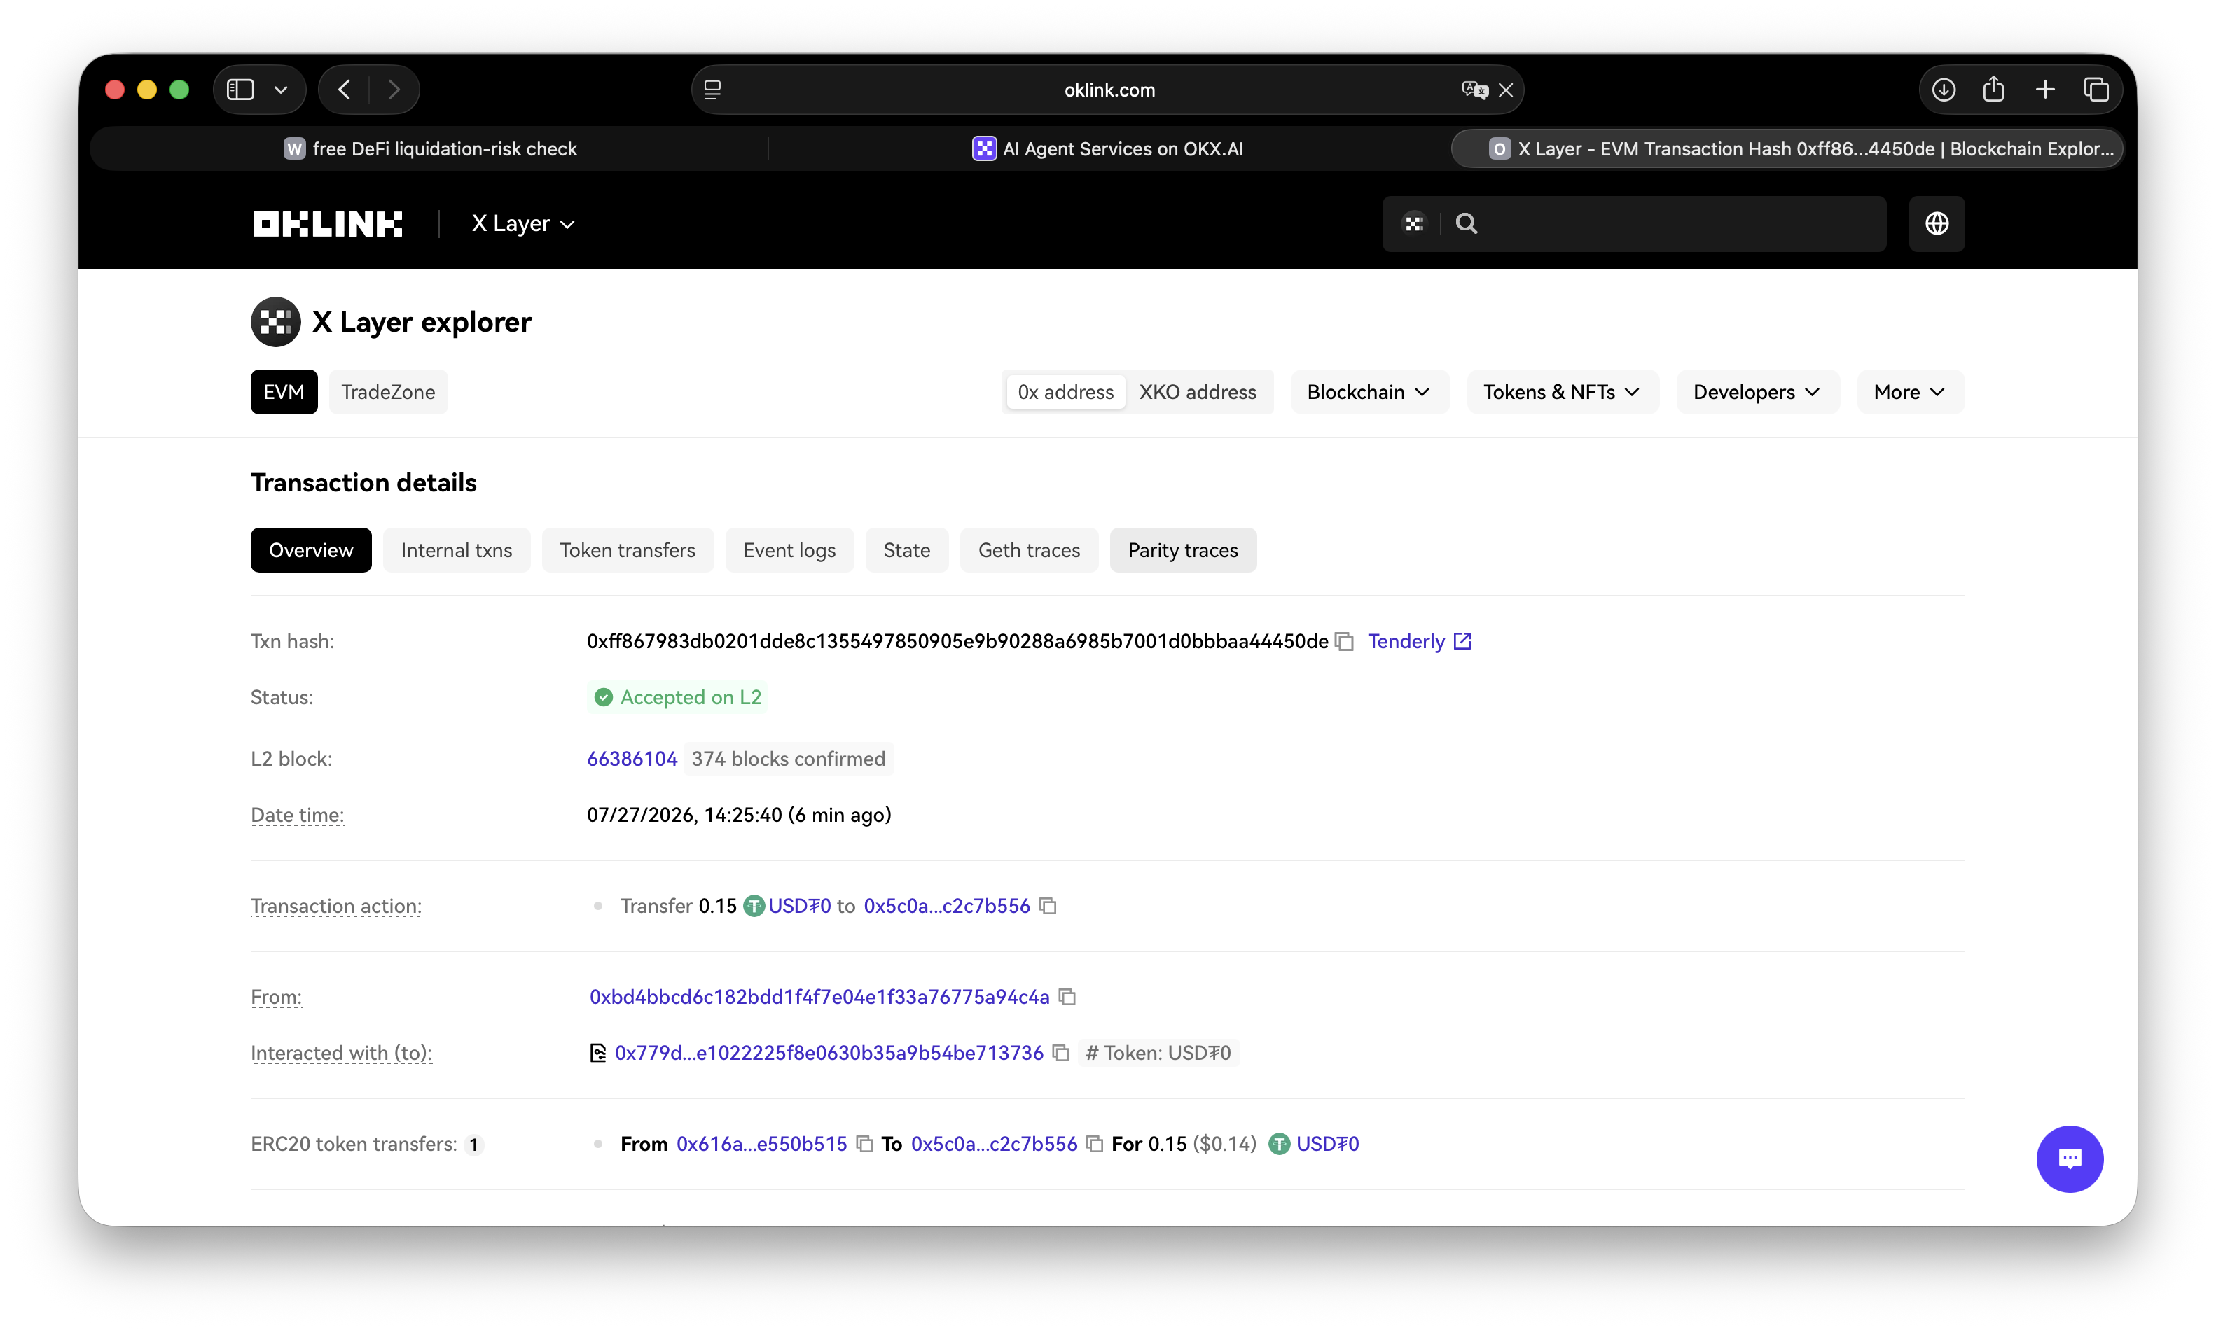The width and height of the screenshot is (2216, 1330).
Task: Open the sidebar tab group chevron
Action: tap(281, 90)
